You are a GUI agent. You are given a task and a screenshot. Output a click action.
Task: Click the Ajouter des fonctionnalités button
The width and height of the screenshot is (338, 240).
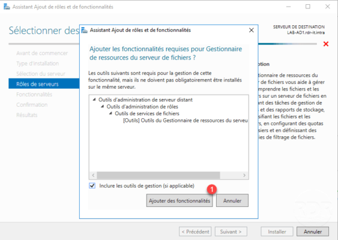point(180,200)
